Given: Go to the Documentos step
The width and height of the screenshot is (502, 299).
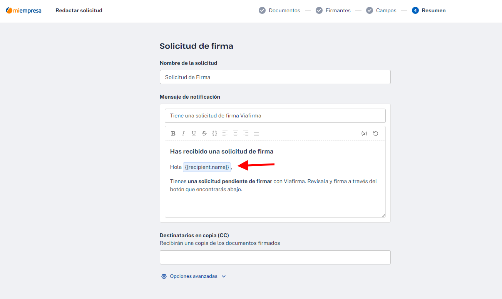Looking at the screenshot, I should (279, 10).
